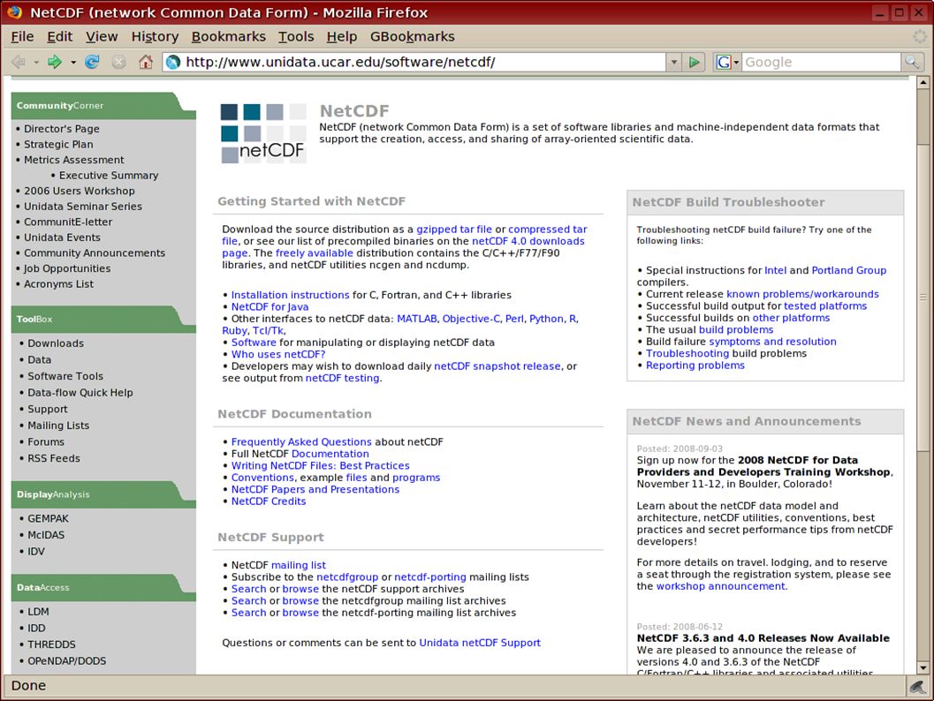Click the magnifier search button
The image size is (934, 701).
point(911,62)
